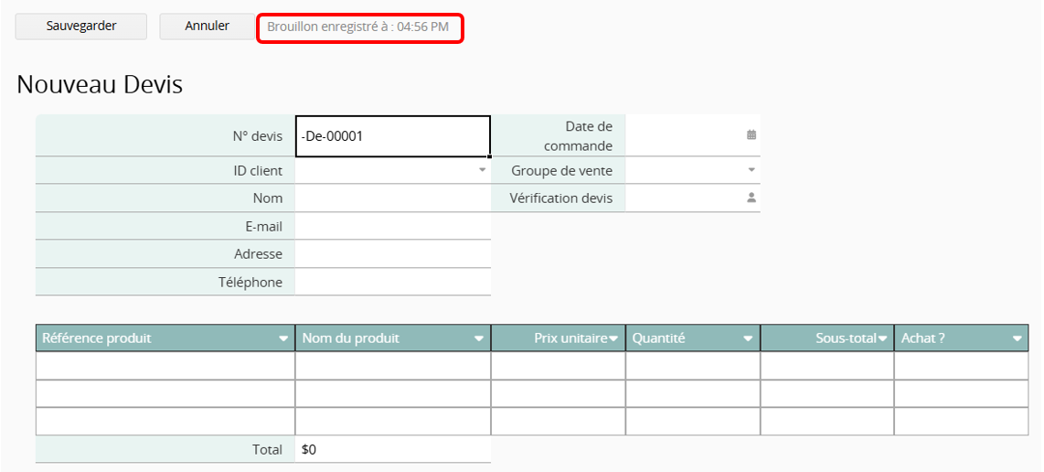Expand the ID client dropdown arrow
The width and height of the screenshot is (1044, 472).
coord(482,170)
